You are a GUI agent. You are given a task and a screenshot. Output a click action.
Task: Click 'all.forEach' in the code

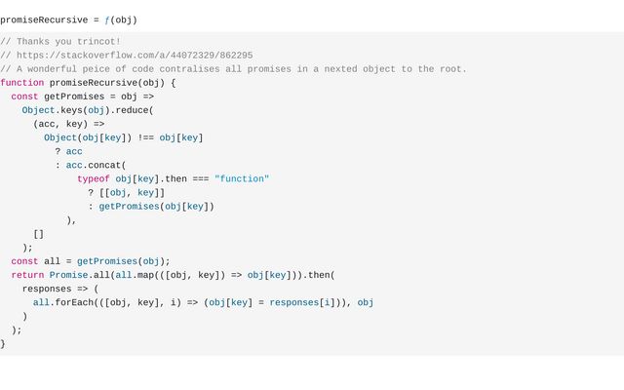coord(60,302)
